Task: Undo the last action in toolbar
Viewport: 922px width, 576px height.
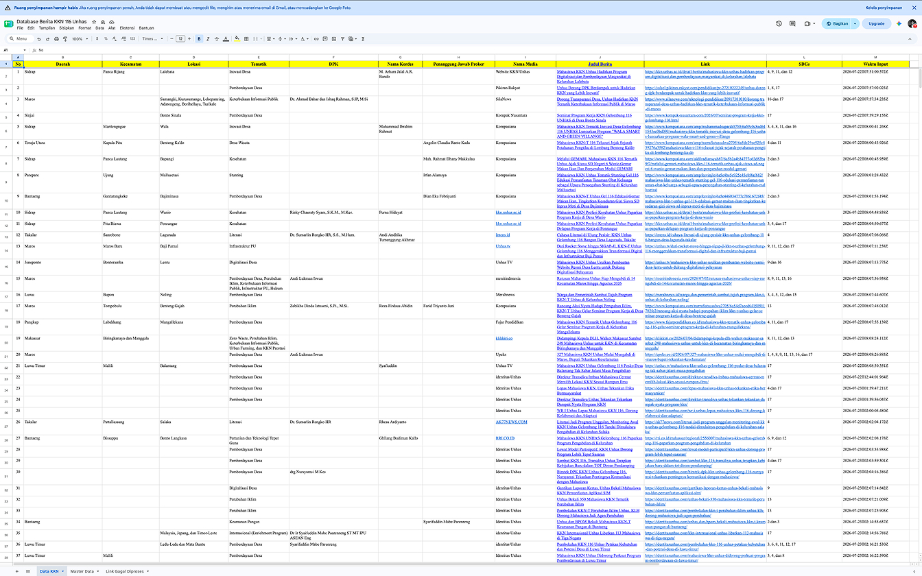Action: (38, 39)
